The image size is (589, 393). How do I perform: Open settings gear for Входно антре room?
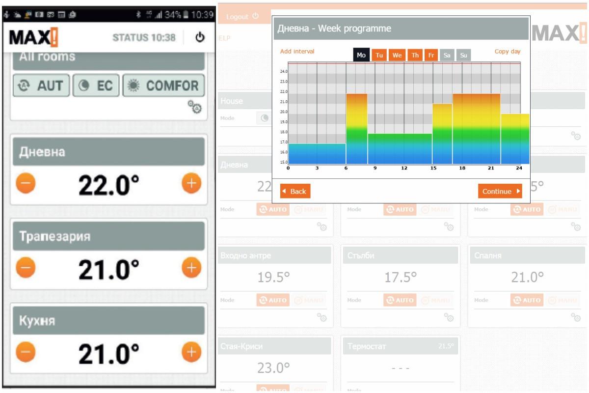(322, 317)
